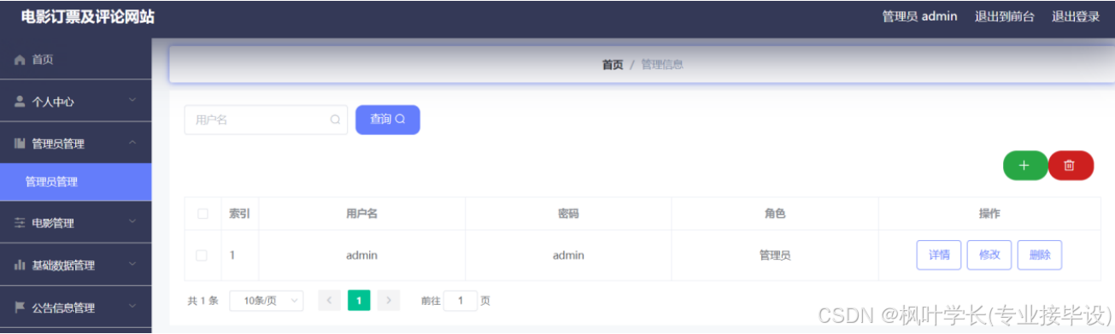Open the 公告信息管理 sidebar menu
Image resolution: width=1115 pixels, height=334 pixels.
[x=76, y=308]
